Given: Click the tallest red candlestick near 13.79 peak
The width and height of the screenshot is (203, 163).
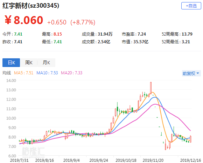Looking at the screenshot, I should click(151, 88).
